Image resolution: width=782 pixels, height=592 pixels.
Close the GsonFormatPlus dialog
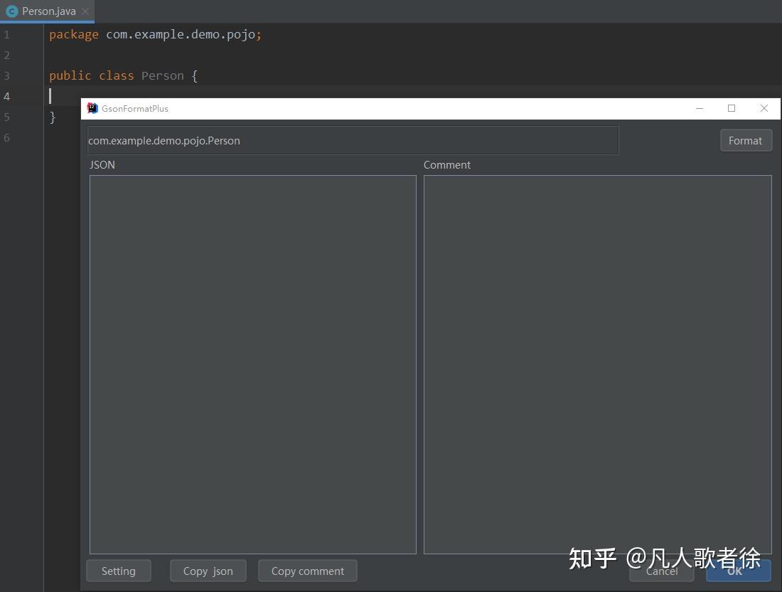pos(764,108)
